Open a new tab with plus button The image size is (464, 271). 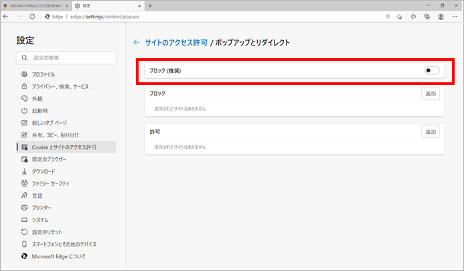tap(149, 5)
